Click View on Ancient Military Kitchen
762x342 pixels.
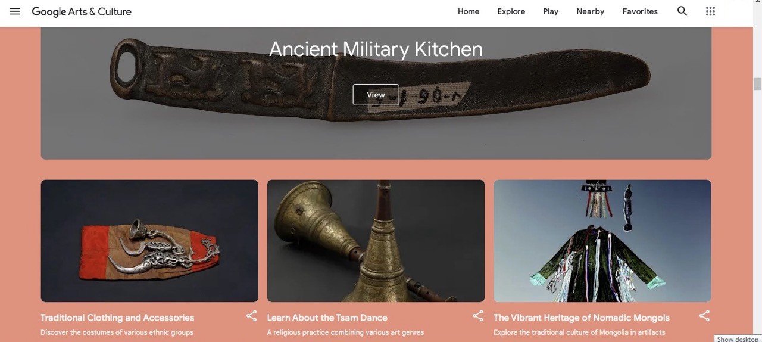coord(376,95)
